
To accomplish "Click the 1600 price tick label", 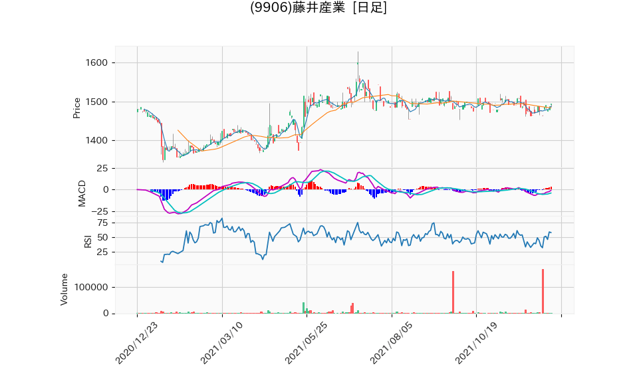I will click(x=96, y=62).
